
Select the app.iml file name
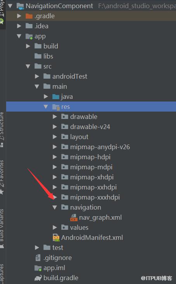pos(54,268)
